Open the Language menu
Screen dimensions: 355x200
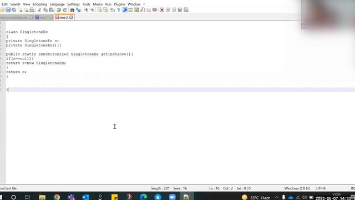[57, 4]
